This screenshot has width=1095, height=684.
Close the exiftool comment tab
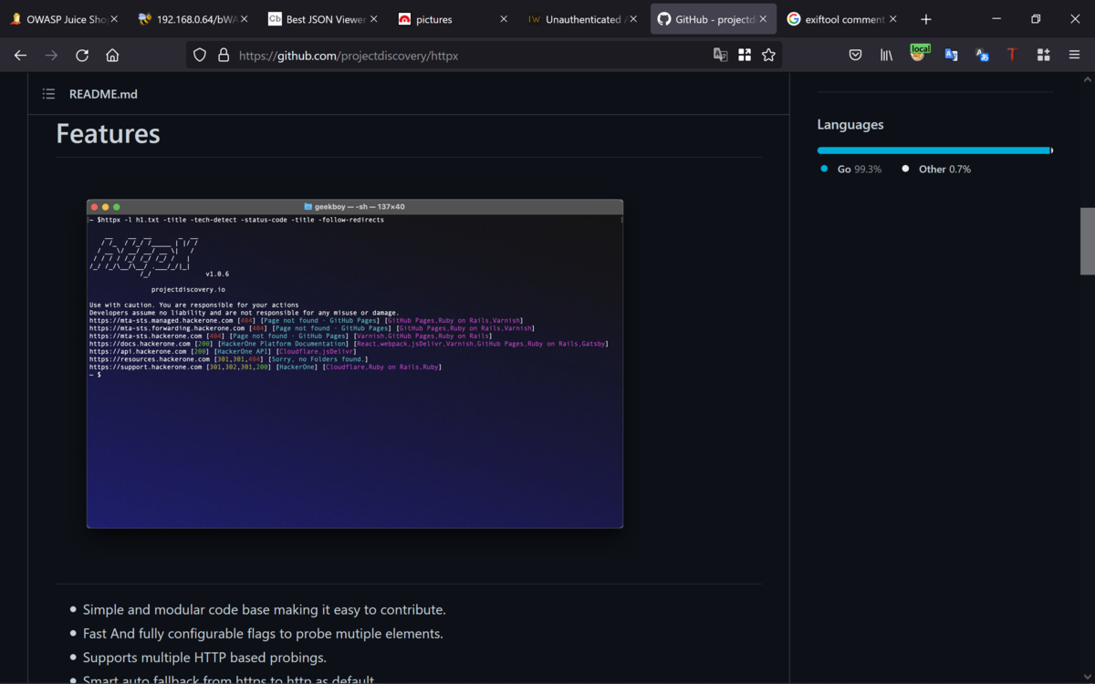(893, 19)
